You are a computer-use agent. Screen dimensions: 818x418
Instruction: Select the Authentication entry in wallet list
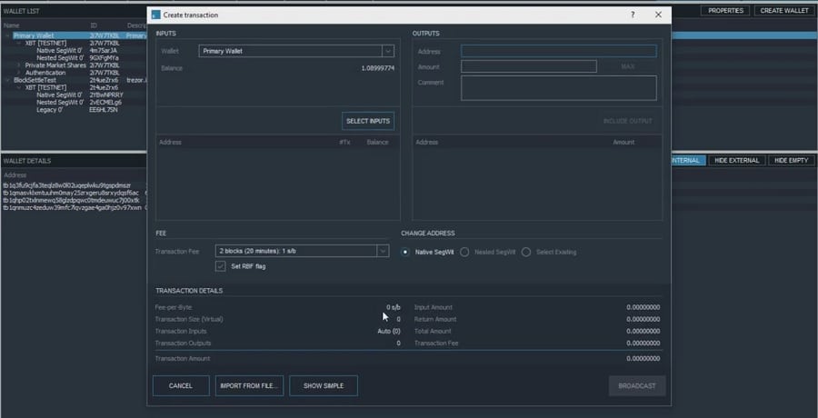(45, 73)
